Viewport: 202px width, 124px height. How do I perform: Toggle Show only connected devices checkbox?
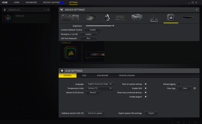tap(146, 93)
